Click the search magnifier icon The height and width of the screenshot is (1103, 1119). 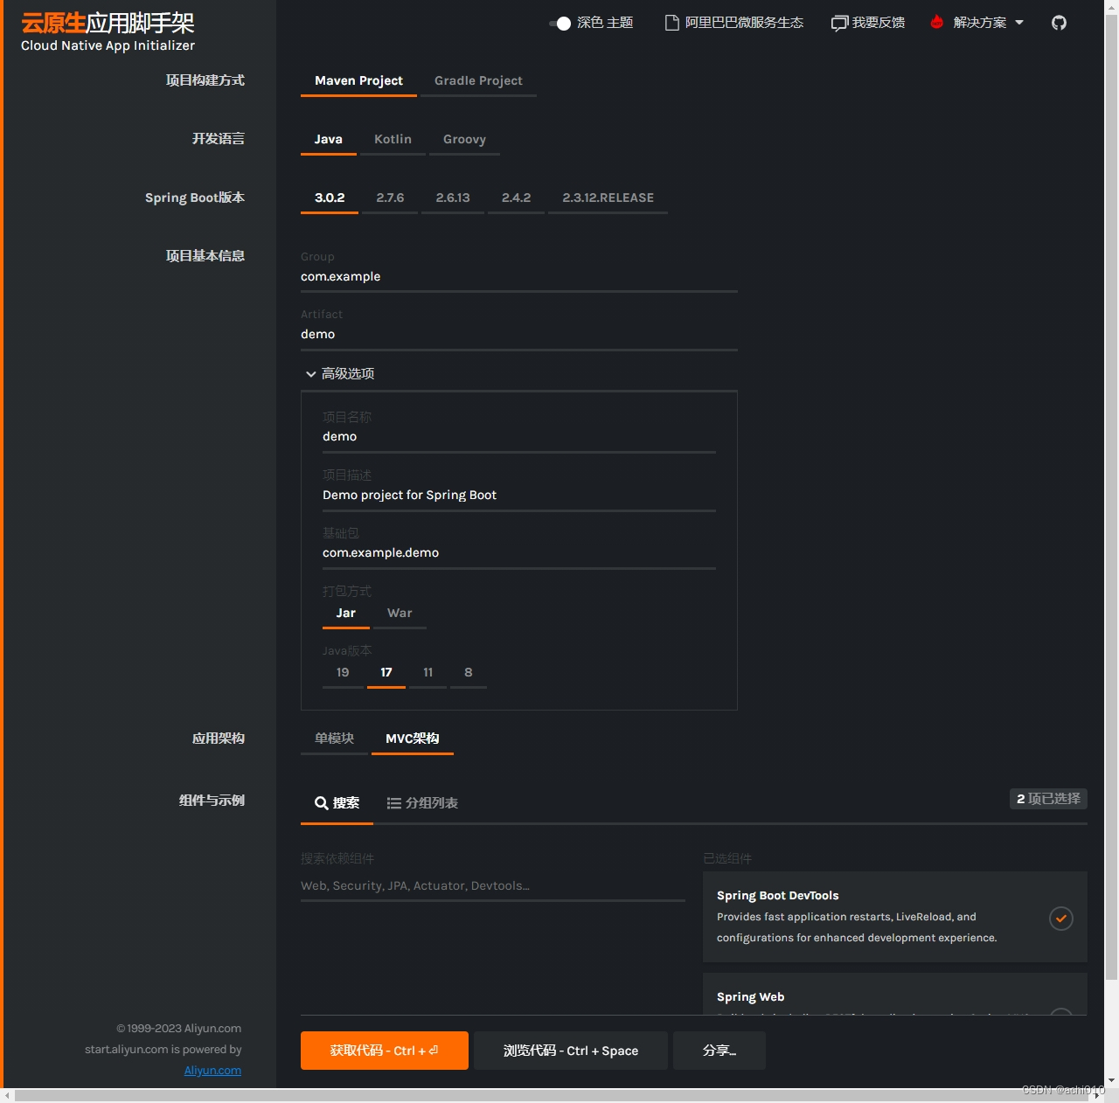322,803
